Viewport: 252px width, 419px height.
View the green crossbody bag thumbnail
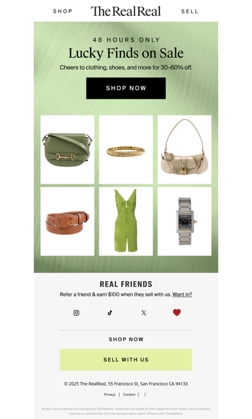[x=67, y=150]
